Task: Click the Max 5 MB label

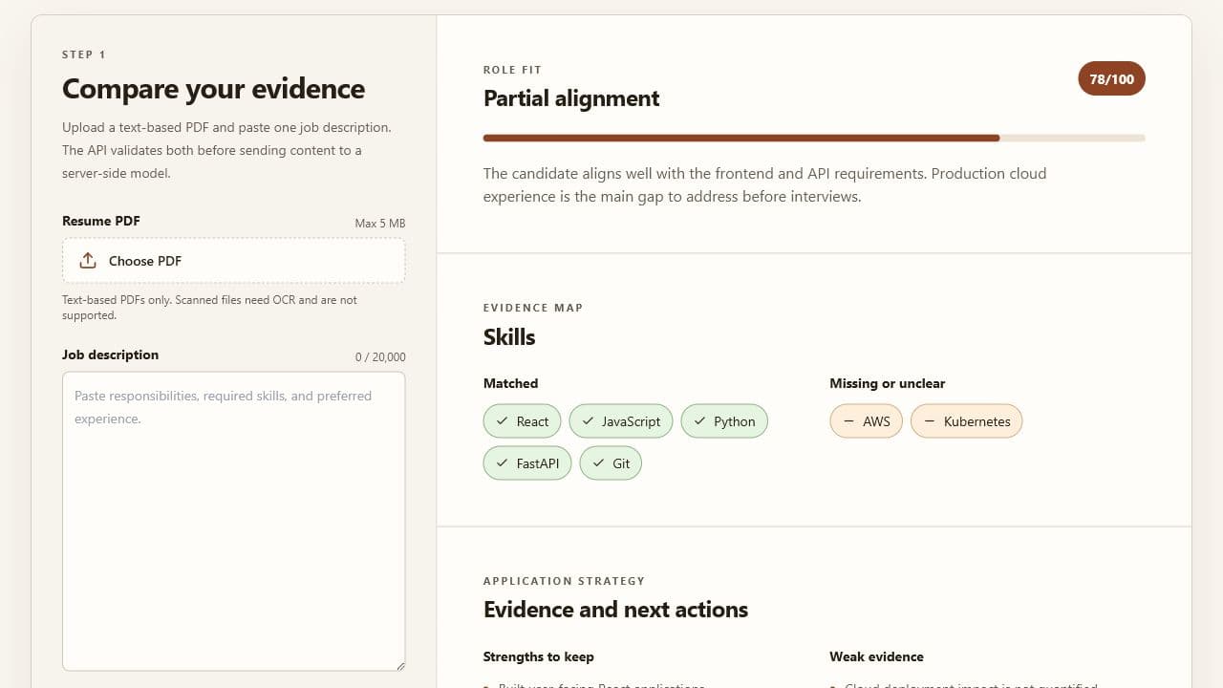Action: click(380, 224)
